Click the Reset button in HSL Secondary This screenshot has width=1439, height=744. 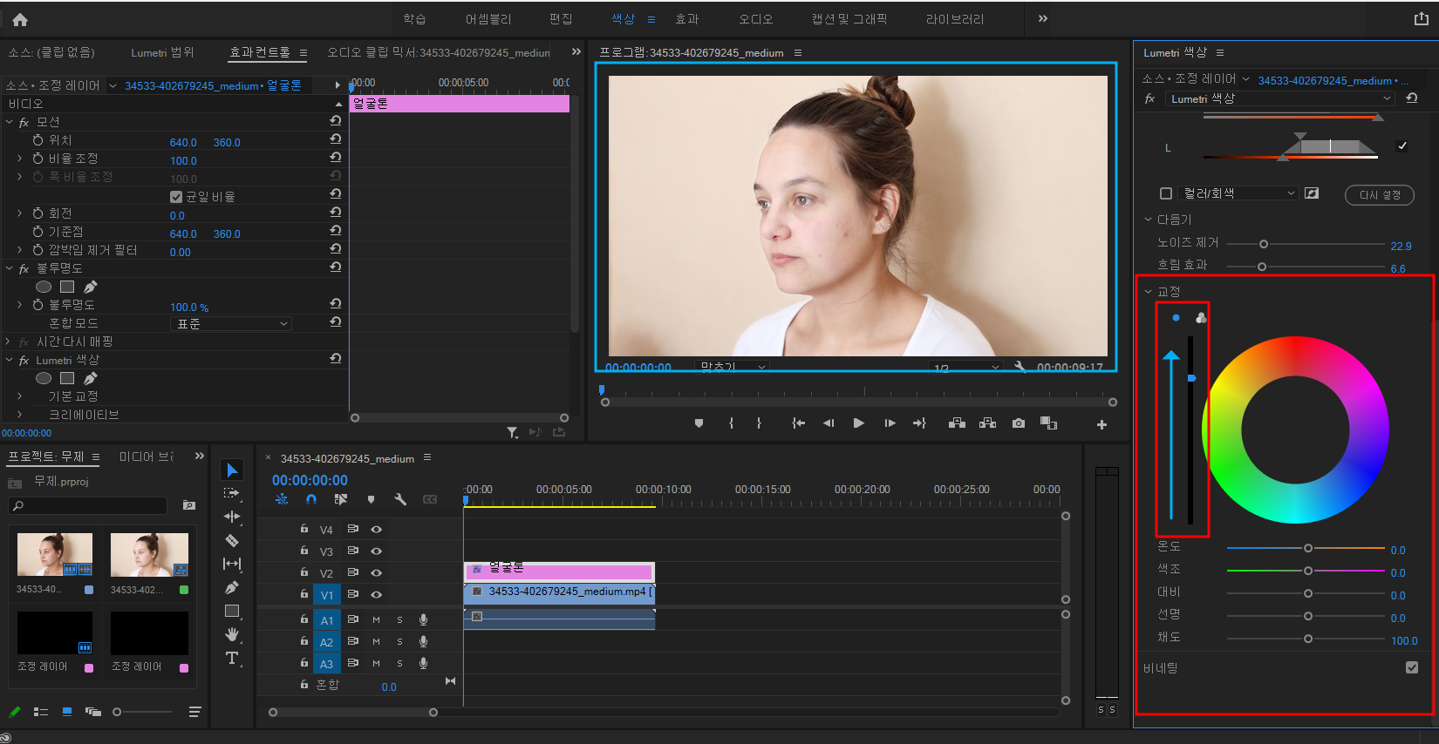pyautogui.click(x=1380, y=194)
